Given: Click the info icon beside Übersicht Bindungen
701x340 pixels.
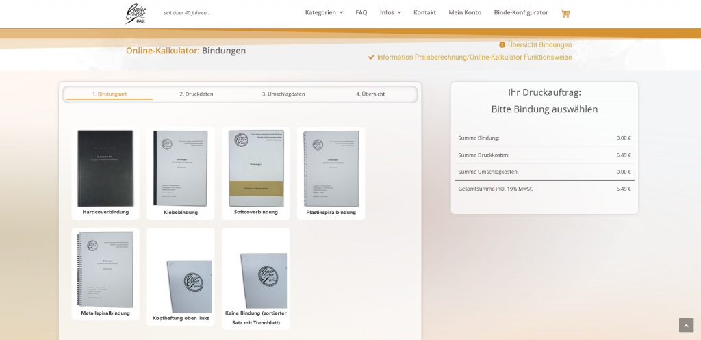Looking at the screenshot, I should [x=502, y=45].
